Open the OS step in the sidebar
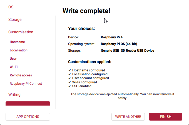This screenshot has width=189, height=125. (x=11, y=7)
